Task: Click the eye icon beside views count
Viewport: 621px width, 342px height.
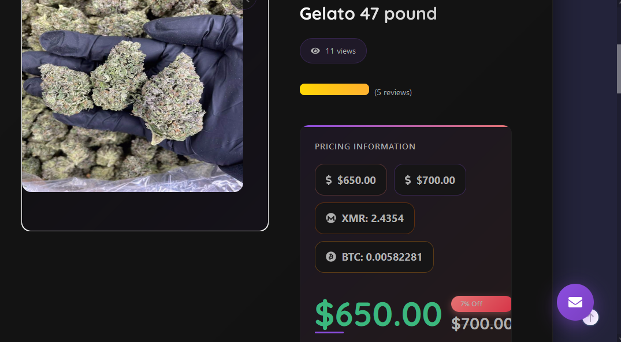Action: point(315,51)
